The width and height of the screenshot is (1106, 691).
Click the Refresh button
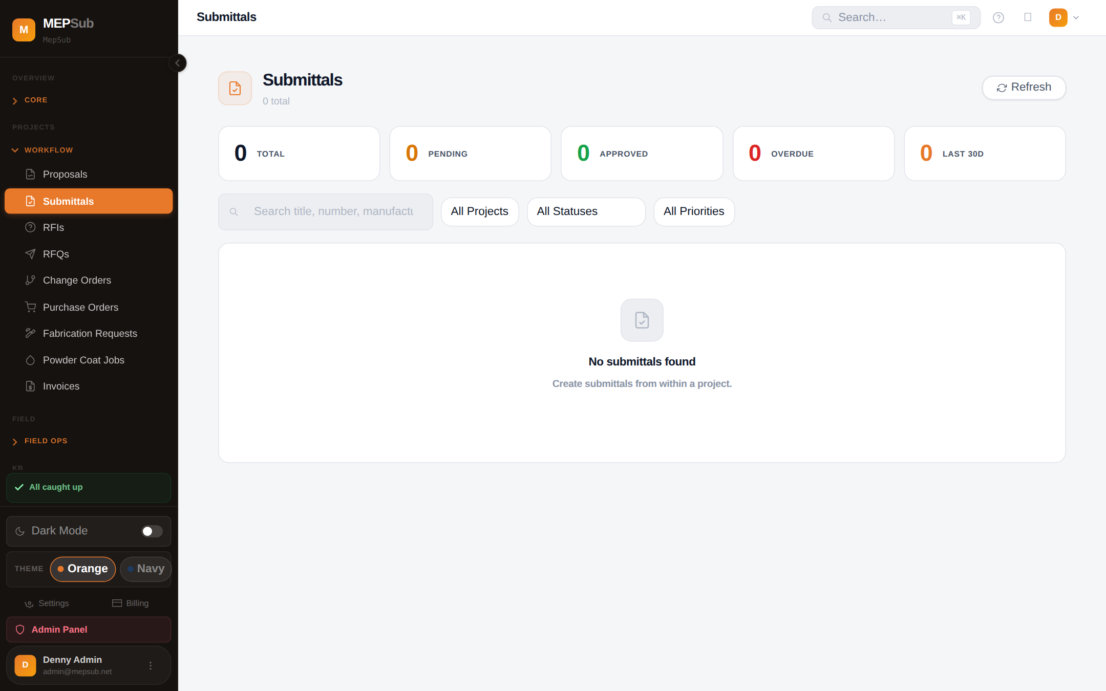(x=1024, y=88)
